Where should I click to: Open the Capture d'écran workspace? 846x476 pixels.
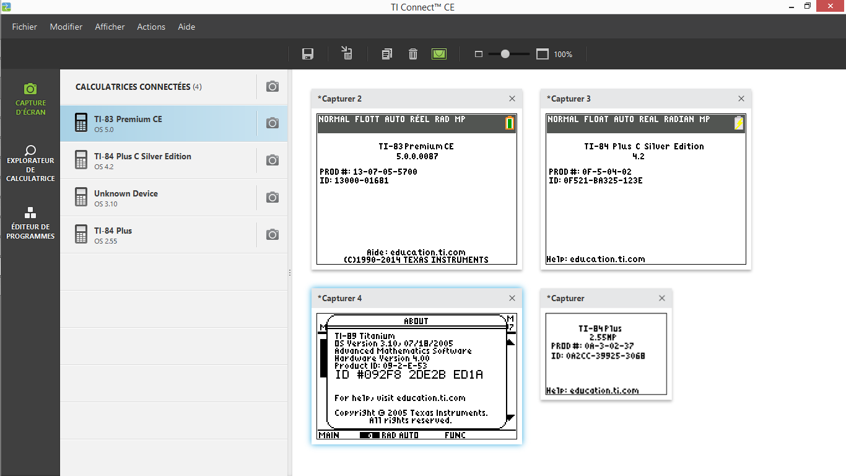(30, 99)
